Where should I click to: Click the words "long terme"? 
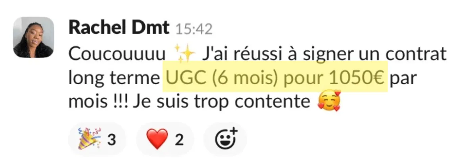click(113, 79)
